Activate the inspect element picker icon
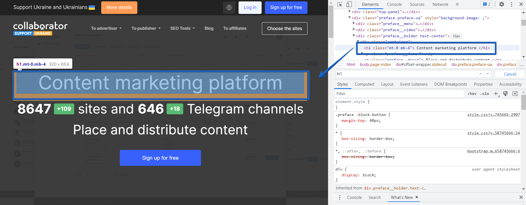The height and width of the screenshot is (205, 526). 340,4
